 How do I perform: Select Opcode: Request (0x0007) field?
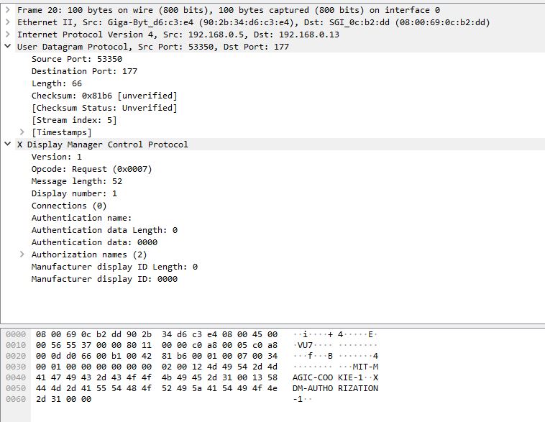[x=92, y=169]
